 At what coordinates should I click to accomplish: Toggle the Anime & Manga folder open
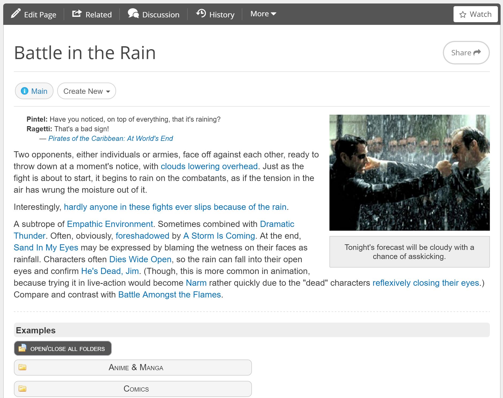133,368
